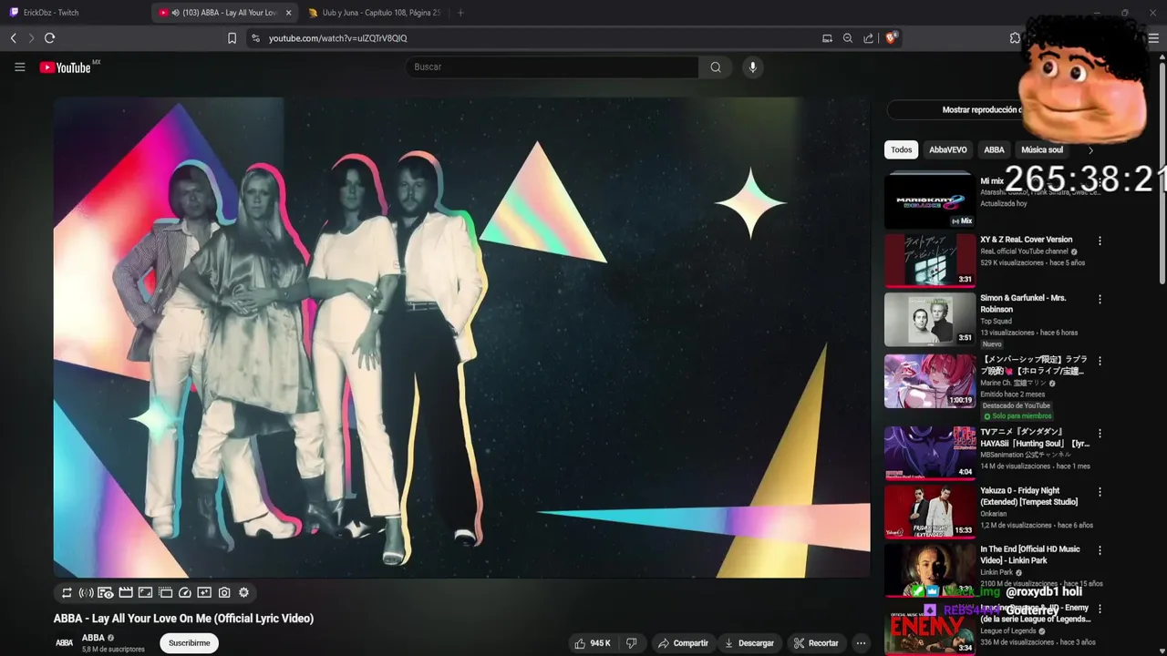The height and width of the screenshot is (656, 1167).
Task: Select the Todos filter chip
Action: (901, 150)
